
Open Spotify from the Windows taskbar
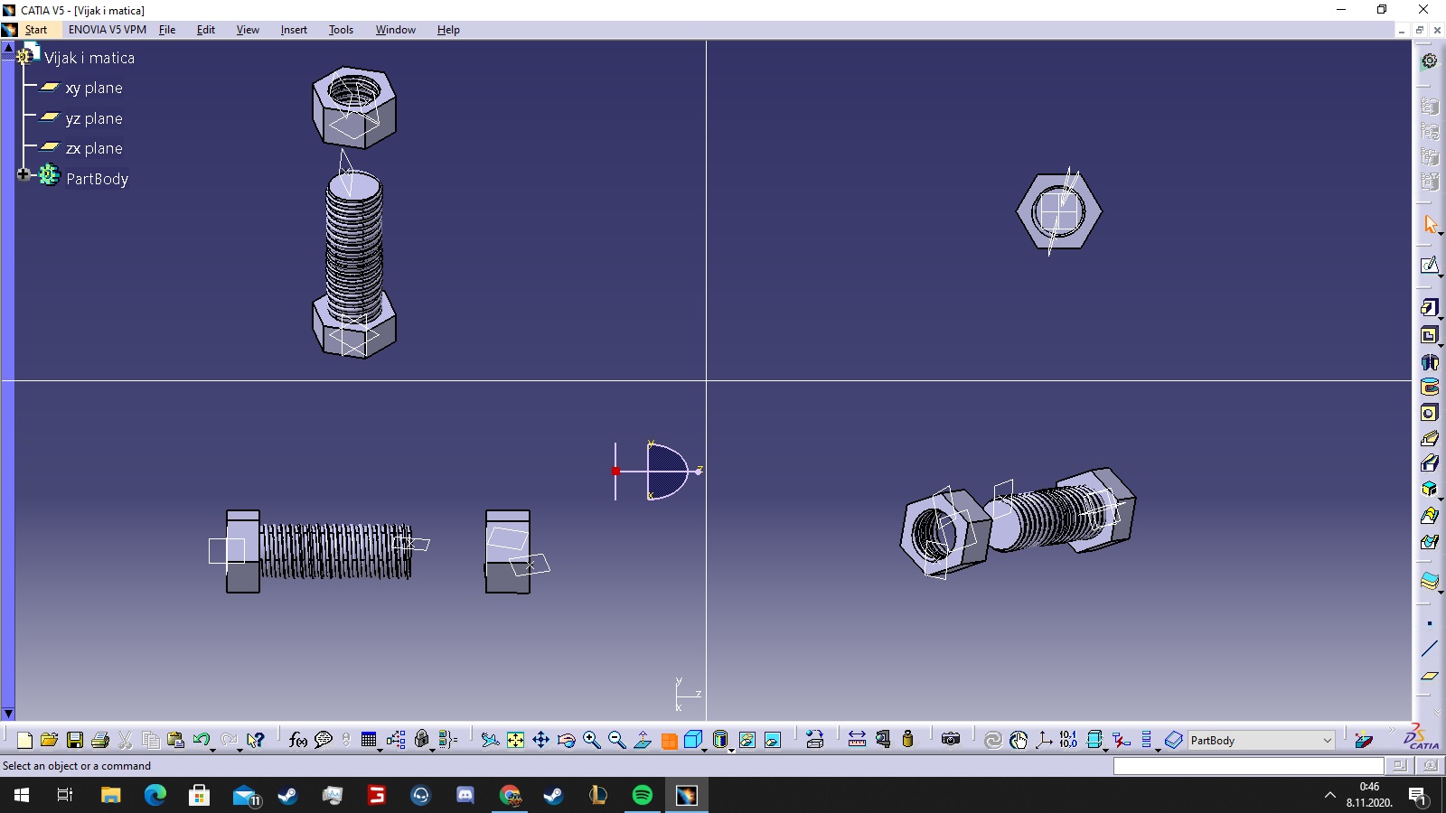pyautogui.click(x=642, y=796)
